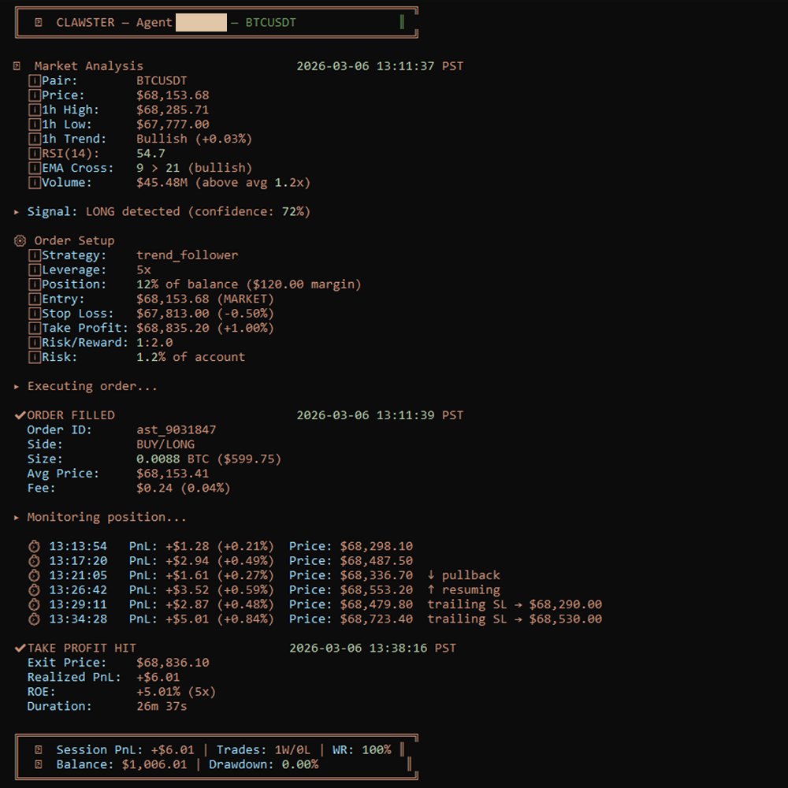Click the down arrow before pullback
The height and width of the screenshot is (788, 788).
point(431,575)
